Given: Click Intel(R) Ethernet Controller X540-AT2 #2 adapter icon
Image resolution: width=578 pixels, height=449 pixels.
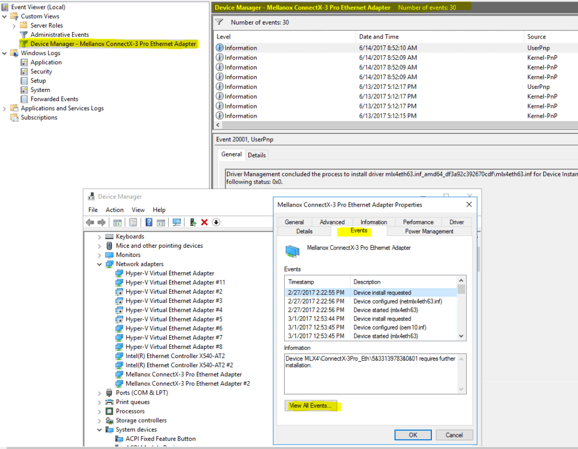Looking at the screenshot, I should pos(119,365).
